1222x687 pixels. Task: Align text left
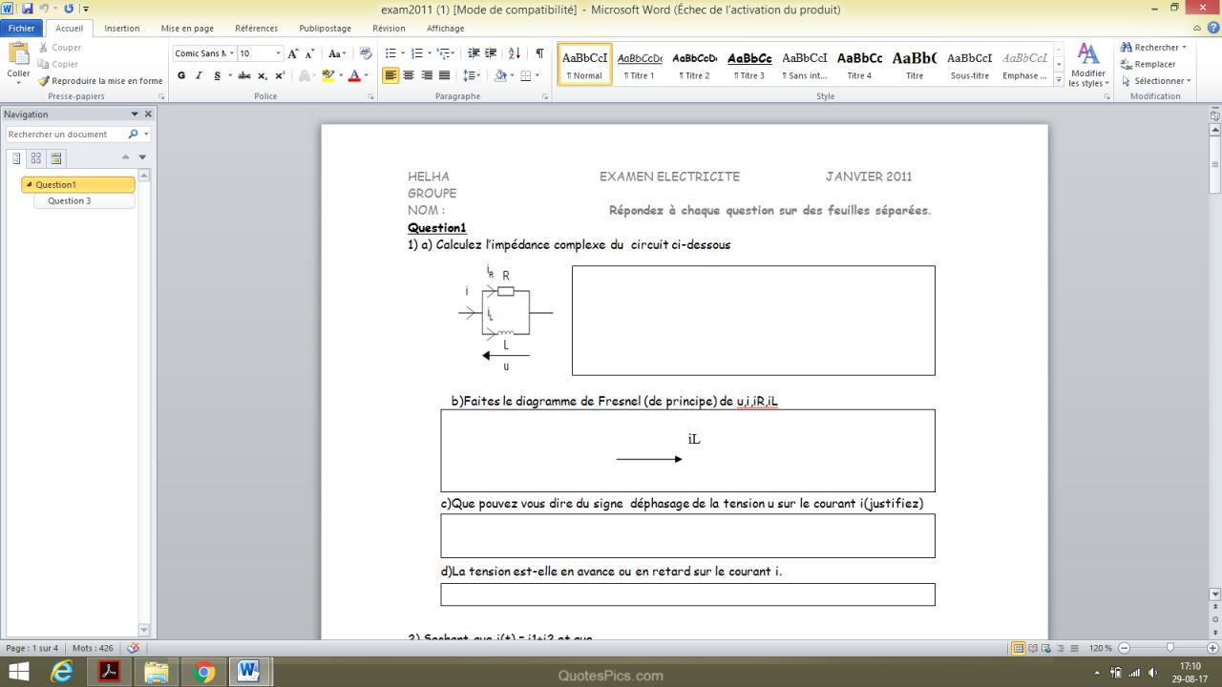[390, 75]
